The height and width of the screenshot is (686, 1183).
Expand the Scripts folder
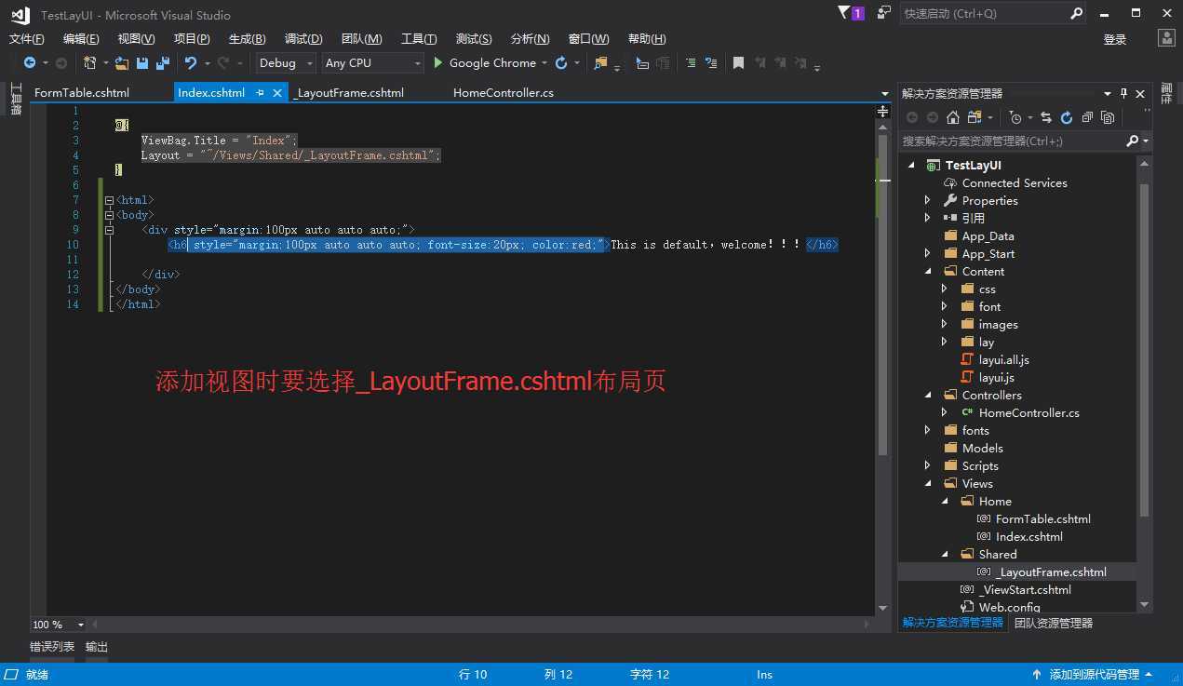tap(927, 466)
